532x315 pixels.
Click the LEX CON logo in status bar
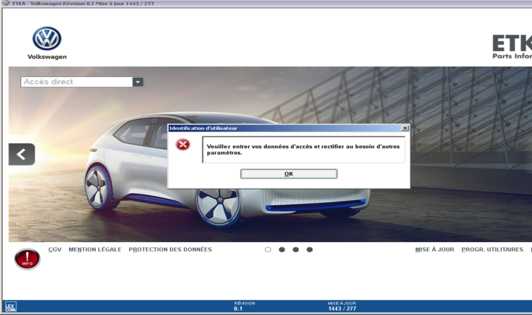tap(10, 307)
